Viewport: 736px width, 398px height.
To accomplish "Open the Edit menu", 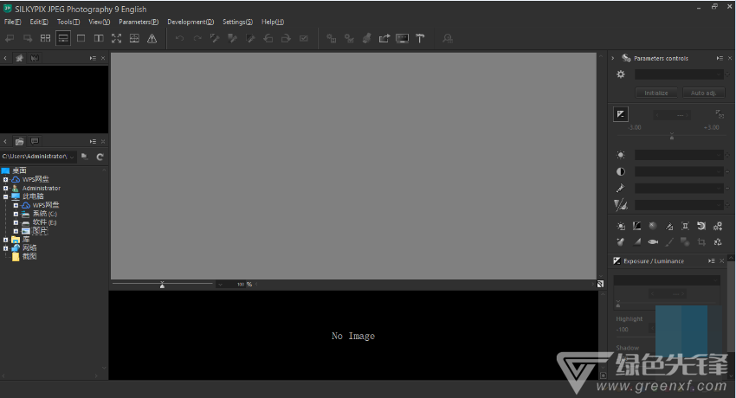I will (38, 22).
